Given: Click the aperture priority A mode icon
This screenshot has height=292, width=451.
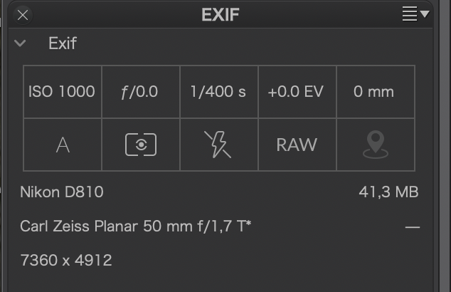Looking at the screenshot, I should (x=63, y=145).
